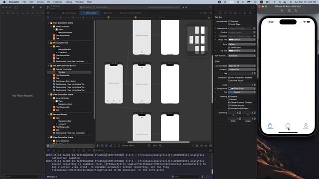This screenshot has width=319, height=179.
Task: Toggle the Translucent checkbox
Action: pos(229,48)
